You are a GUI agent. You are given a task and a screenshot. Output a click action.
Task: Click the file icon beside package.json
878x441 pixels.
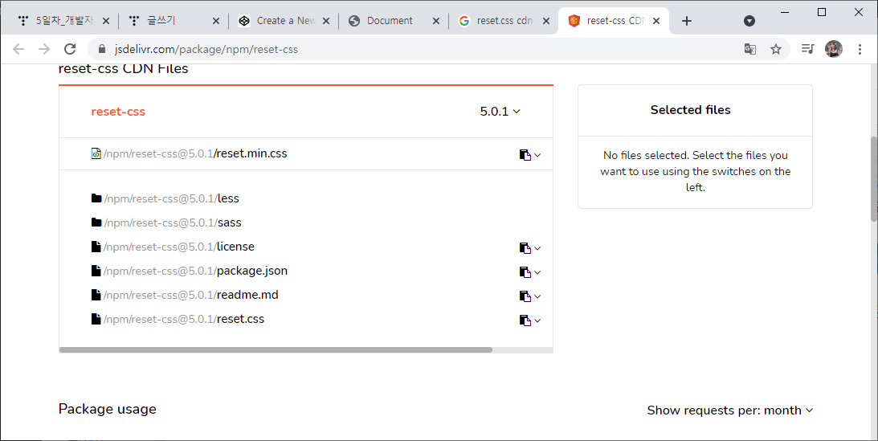(x=96, y=271)
